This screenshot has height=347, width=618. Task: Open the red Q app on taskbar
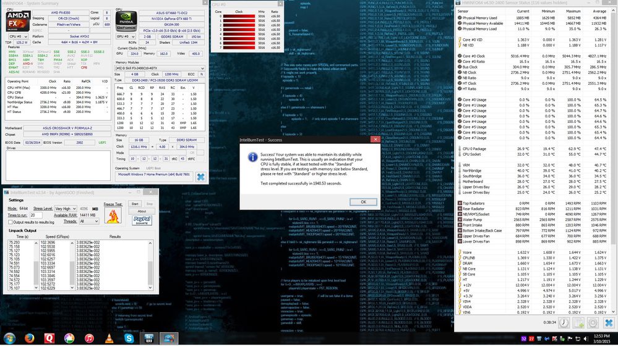pos(49,338)
